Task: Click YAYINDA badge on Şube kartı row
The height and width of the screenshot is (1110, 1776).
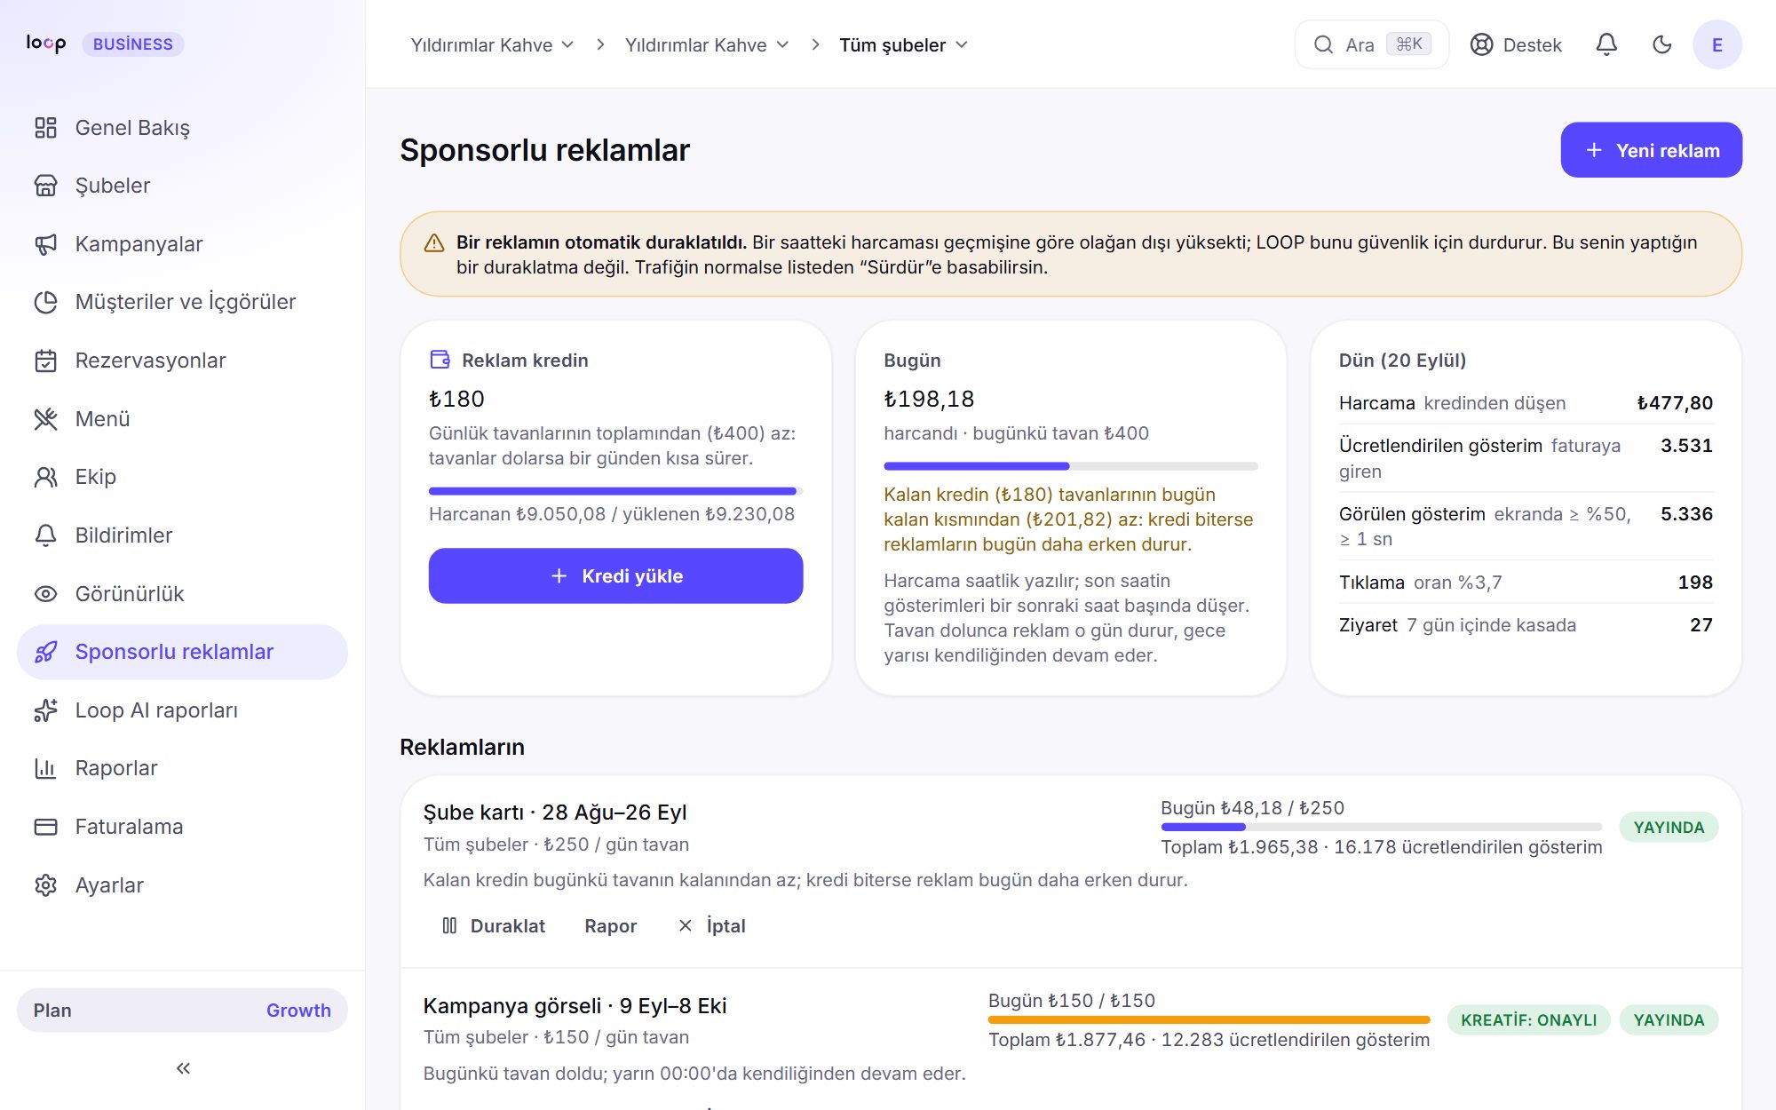Action: point(1669,827)
